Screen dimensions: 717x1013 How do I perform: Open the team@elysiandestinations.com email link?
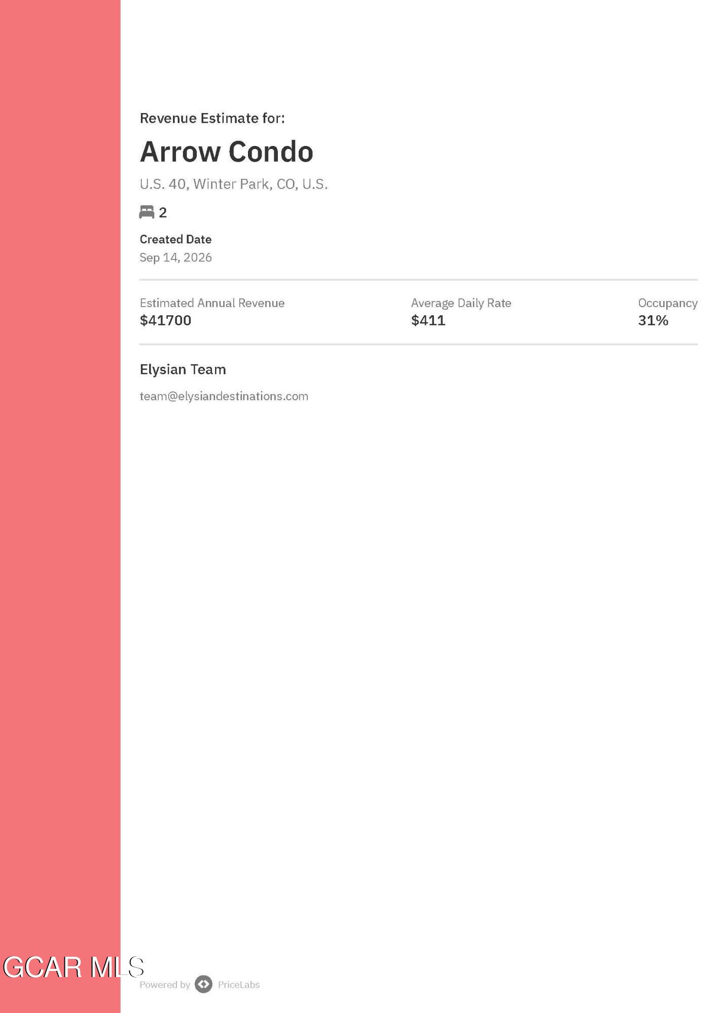(224, 396)
